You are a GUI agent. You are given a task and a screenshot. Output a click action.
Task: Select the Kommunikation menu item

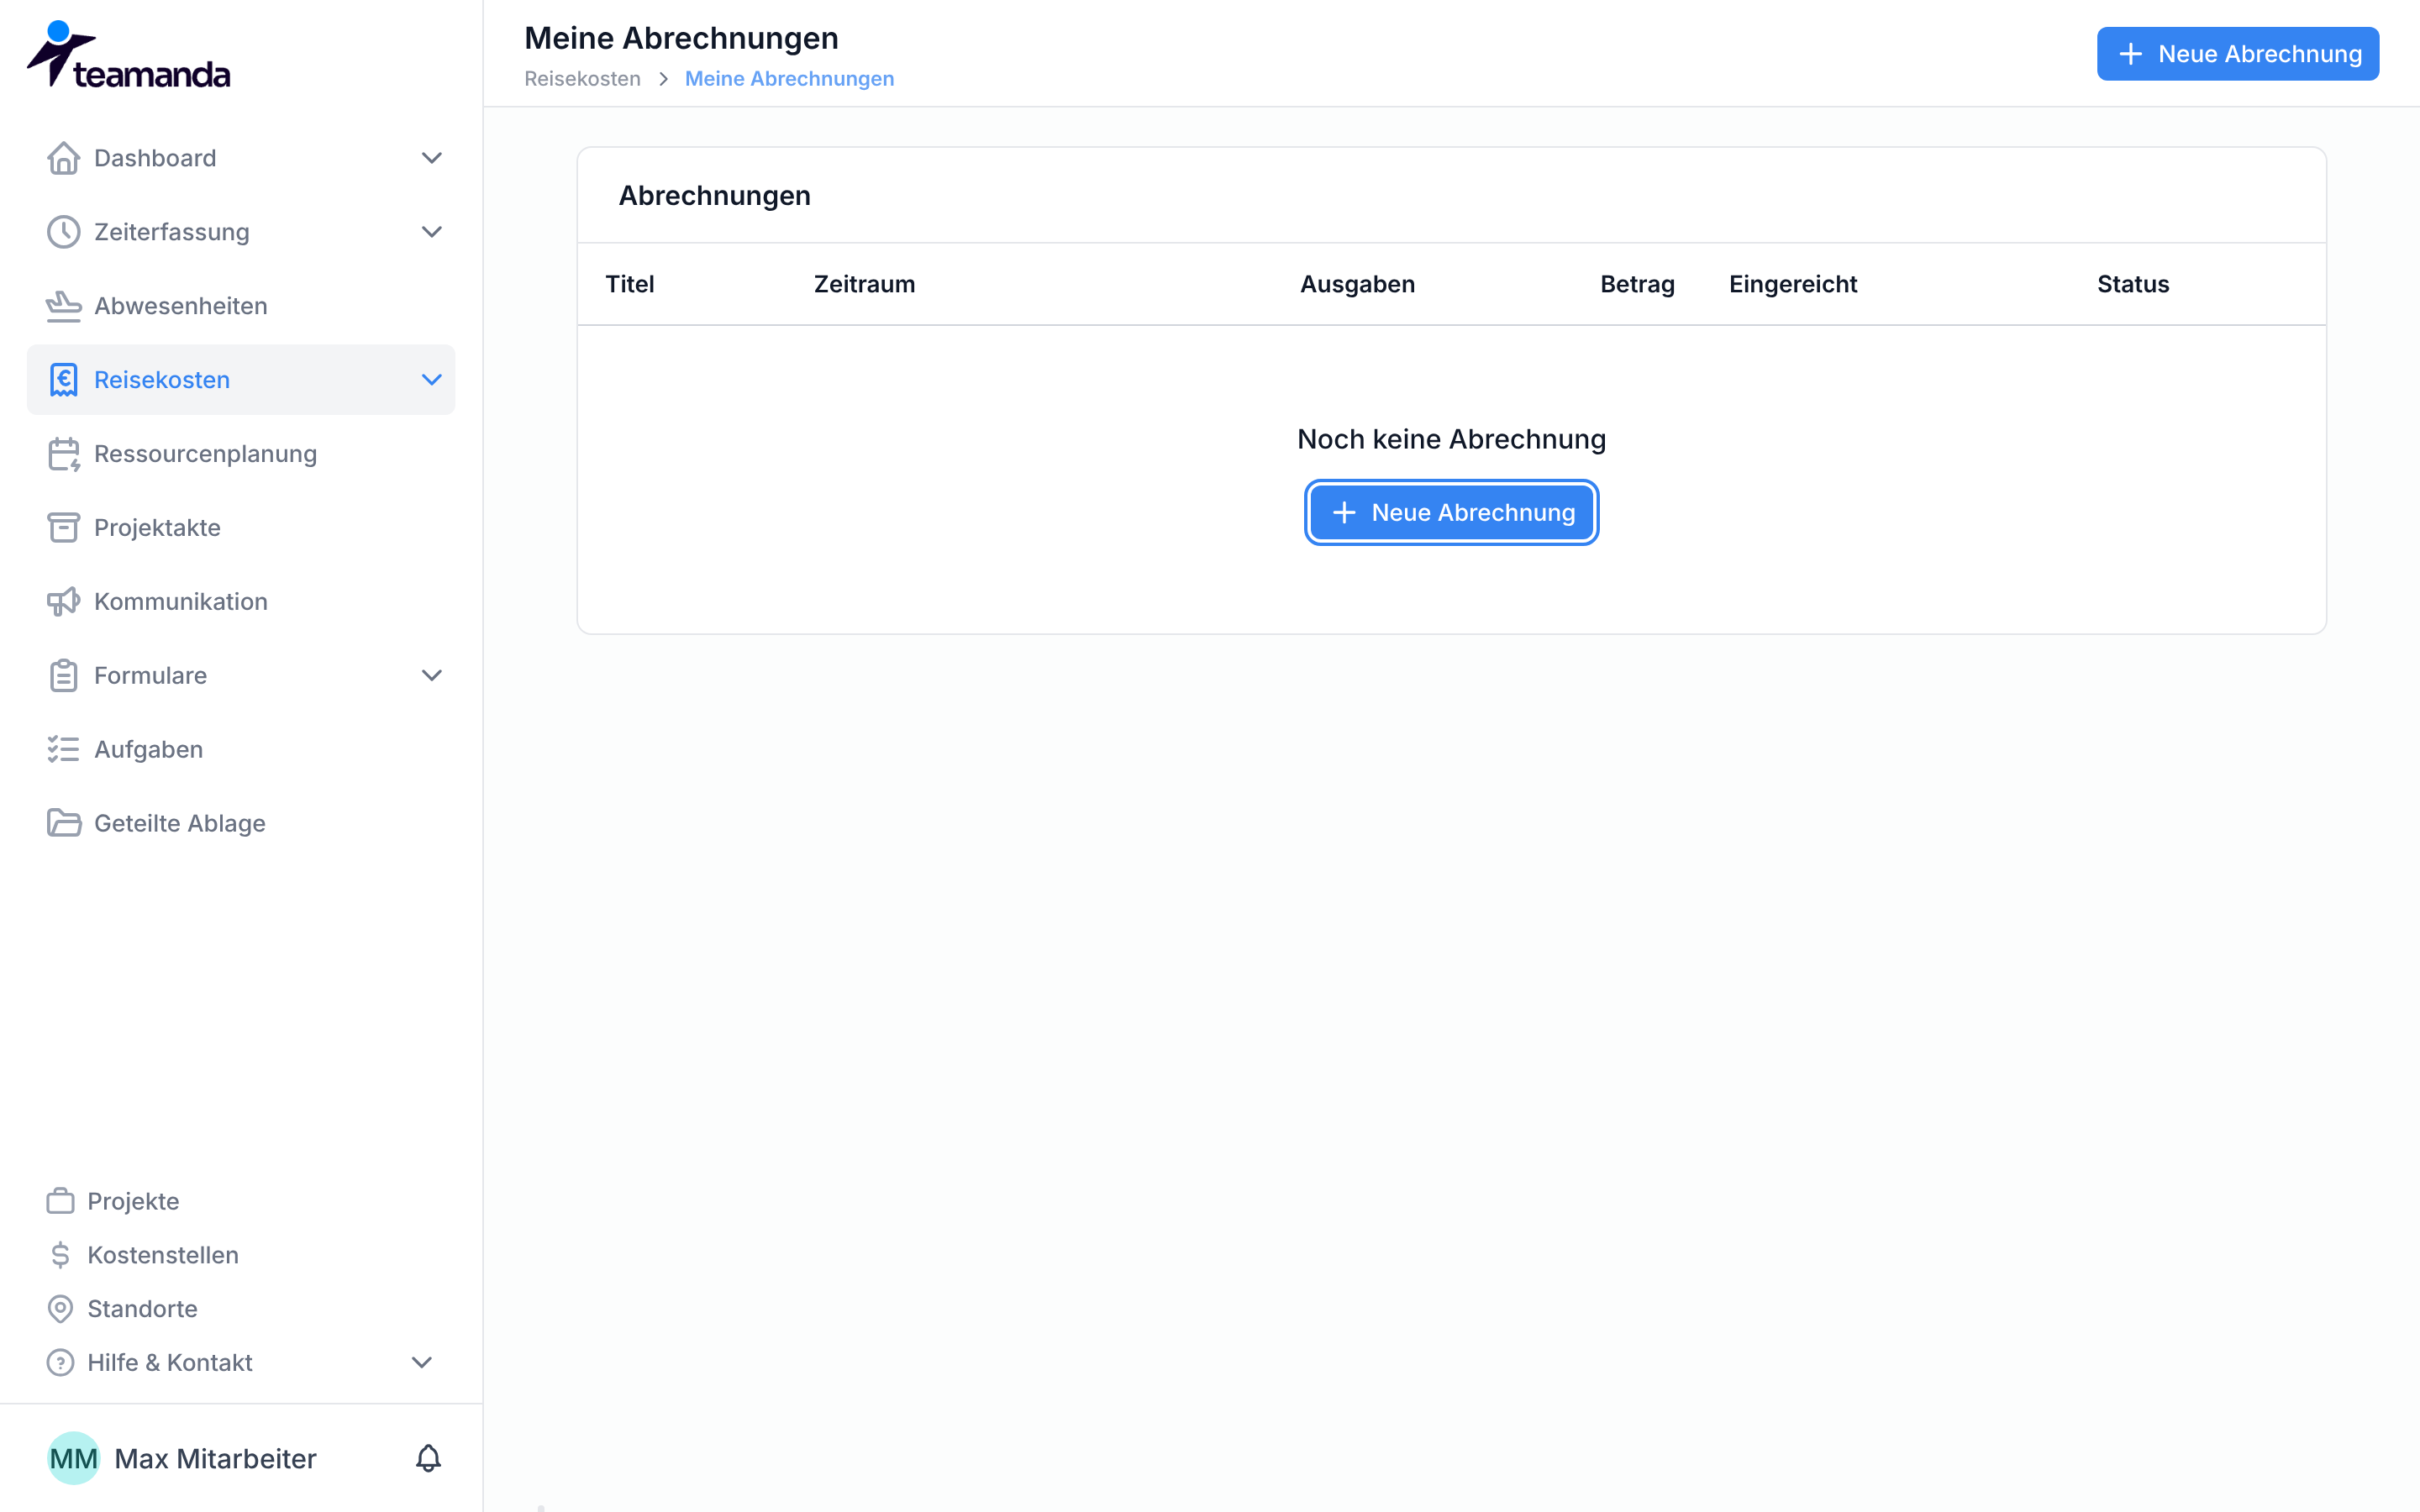coord(240,602)
